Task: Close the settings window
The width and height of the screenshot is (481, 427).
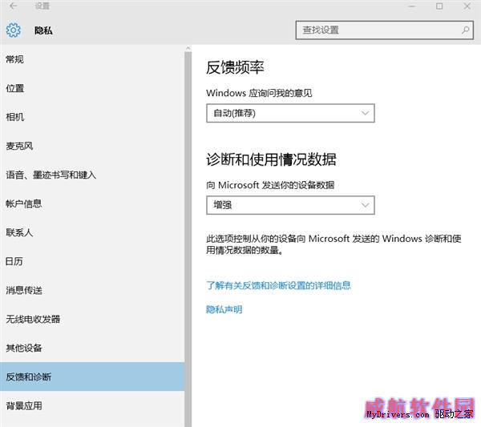Action: click(467, 6)
